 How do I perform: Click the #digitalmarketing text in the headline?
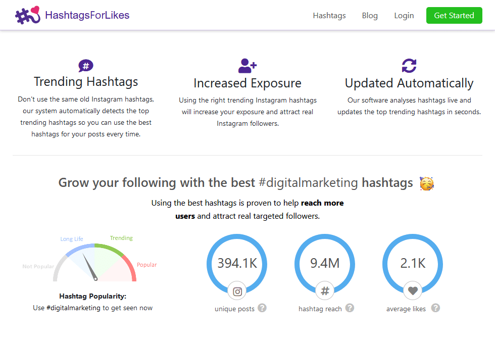[x=308, y=183]
